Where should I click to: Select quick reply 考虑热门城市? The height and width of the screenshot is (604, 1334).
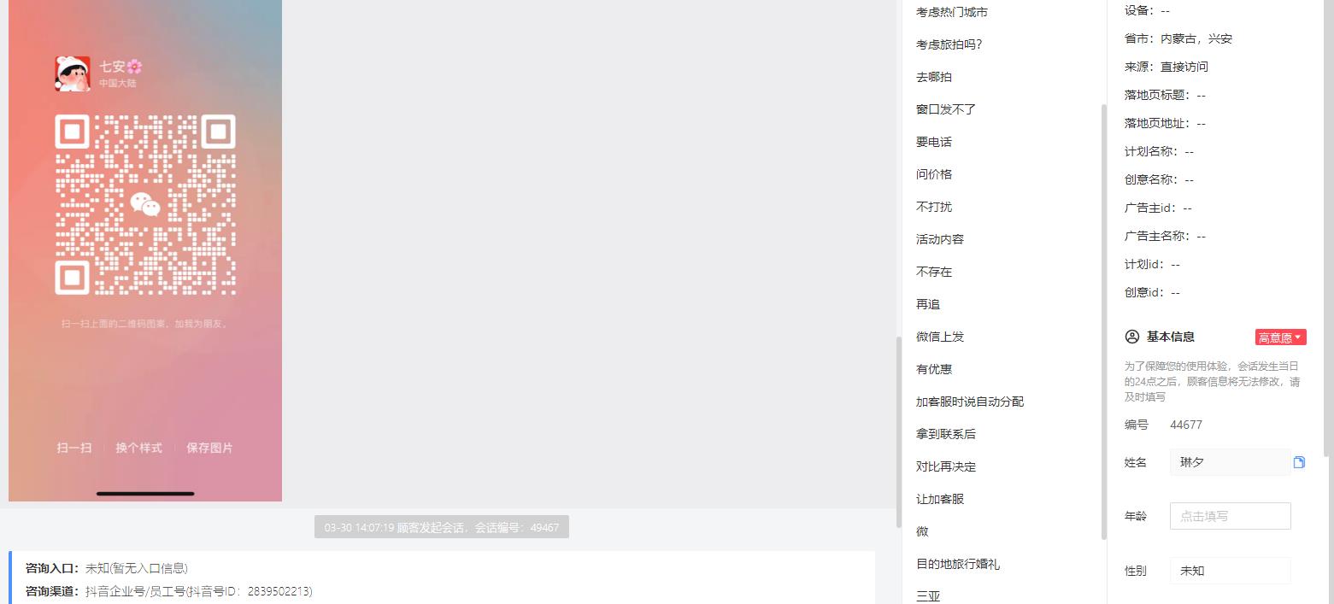(x=952, y=12)
